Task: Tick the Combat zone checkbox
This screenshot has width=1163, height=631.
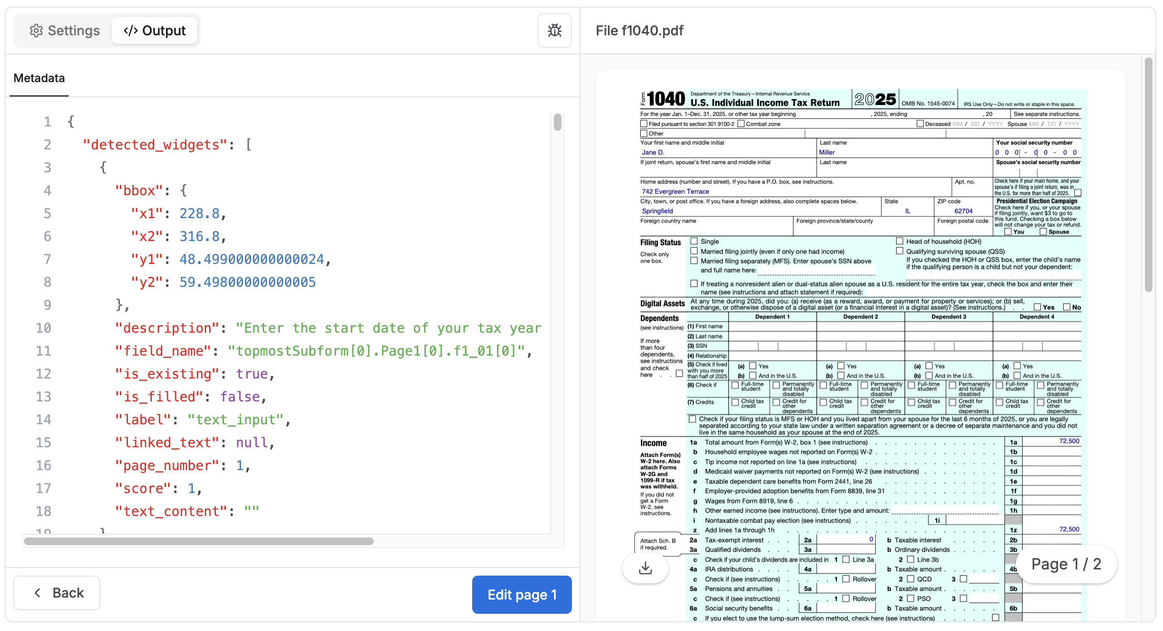Action: point(741,124)
